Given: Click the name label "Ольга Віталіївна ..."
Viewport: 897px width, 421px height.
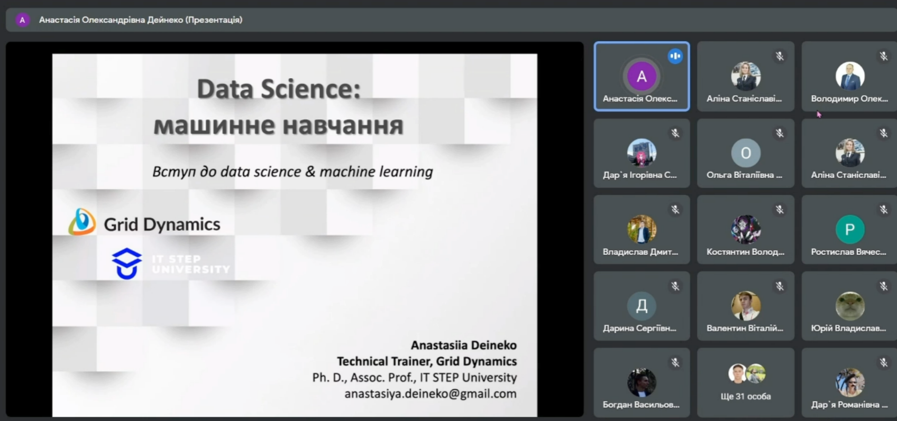Looking at the screenshot, I should pyautogui.click(x=744, y=175).
